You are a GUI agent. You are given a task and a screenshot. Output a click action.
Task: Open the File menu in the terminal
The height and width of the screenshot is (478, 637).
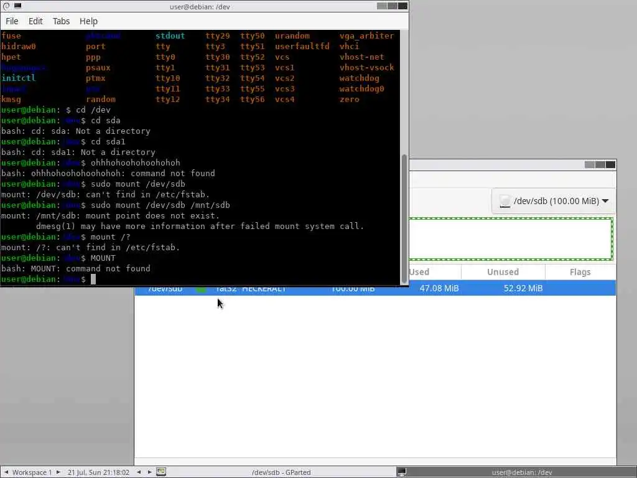click(x=12, y=21)
